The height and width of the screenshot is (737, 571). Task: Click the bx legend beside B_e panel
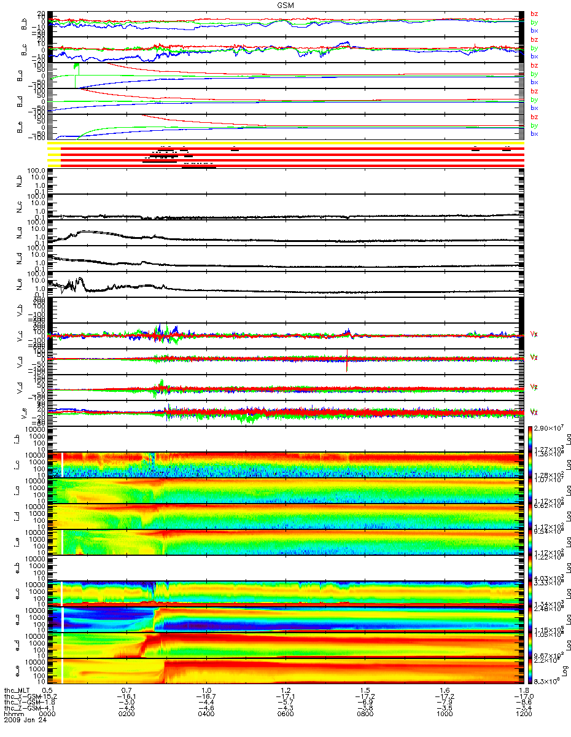534,133
